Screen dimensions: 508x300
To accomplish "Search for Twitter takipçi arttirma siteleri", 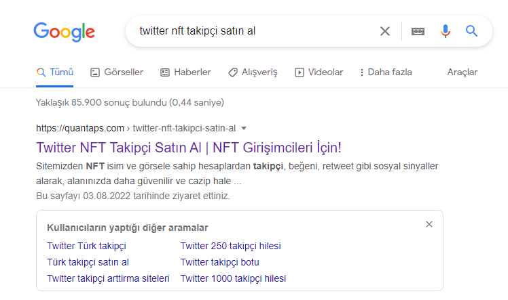I will [108, 278].
